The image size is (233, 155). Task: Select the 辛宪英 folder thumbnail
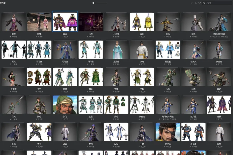[193, 50]
